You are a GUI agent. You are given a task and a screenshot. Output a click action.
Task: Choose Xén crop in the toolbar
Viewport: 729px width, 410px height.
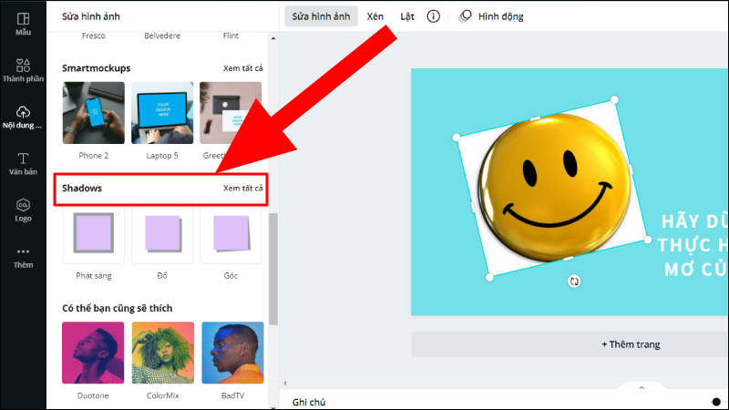(x=375, y=16)
